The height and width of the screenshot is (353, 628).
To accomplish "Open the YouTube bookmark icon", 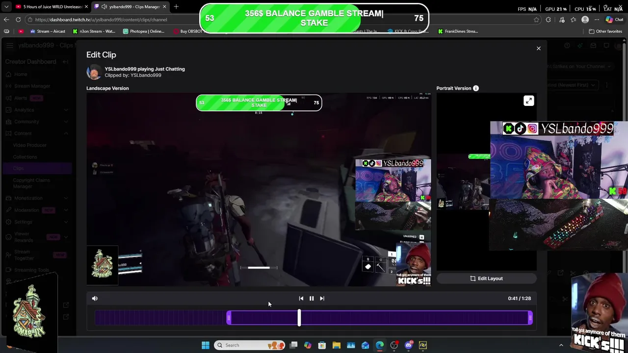I will point(21,31).
